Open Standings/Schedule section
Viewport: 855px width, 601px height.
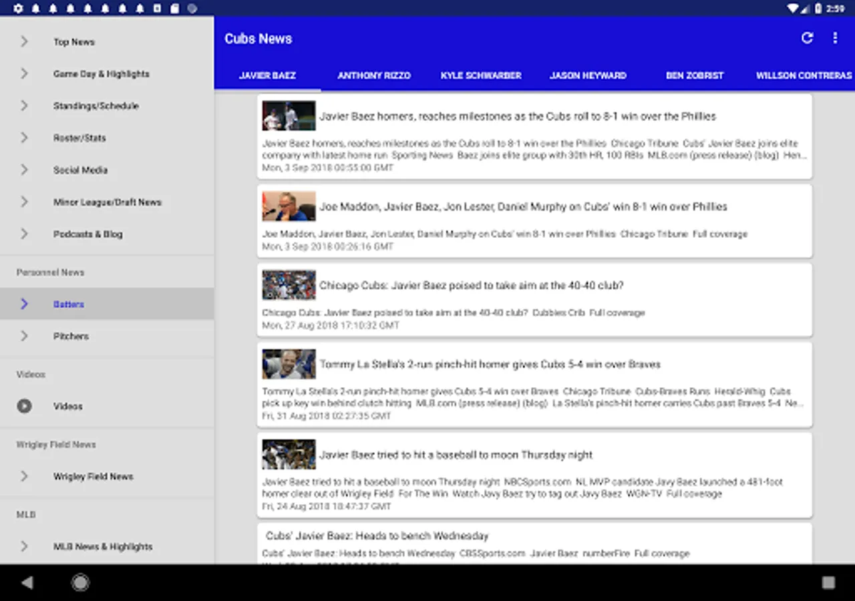[x=107, y=106]
